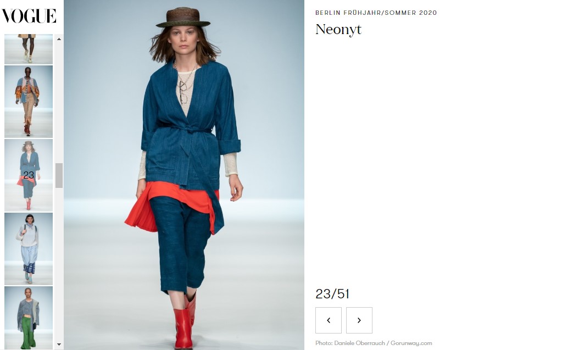Screen dimensions: 573x350
Task: Open the Gorunway.com photo credit
Action: pos(411,343)
